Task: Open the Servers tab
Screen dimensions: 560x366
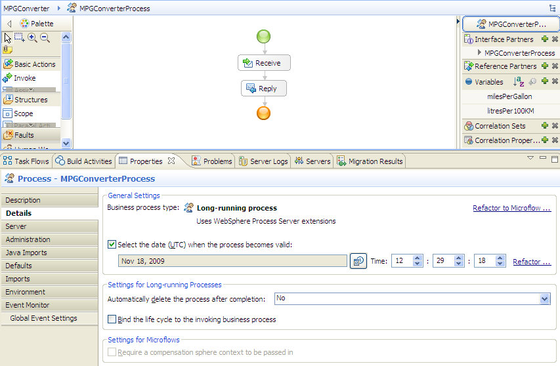Action: [x=312, y=161]
